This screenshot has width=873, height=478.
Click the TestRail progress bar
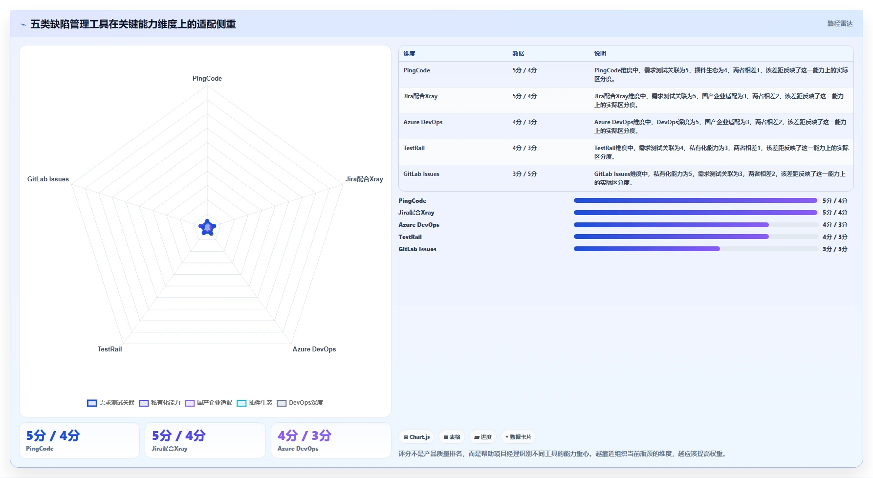coord(696,237)
